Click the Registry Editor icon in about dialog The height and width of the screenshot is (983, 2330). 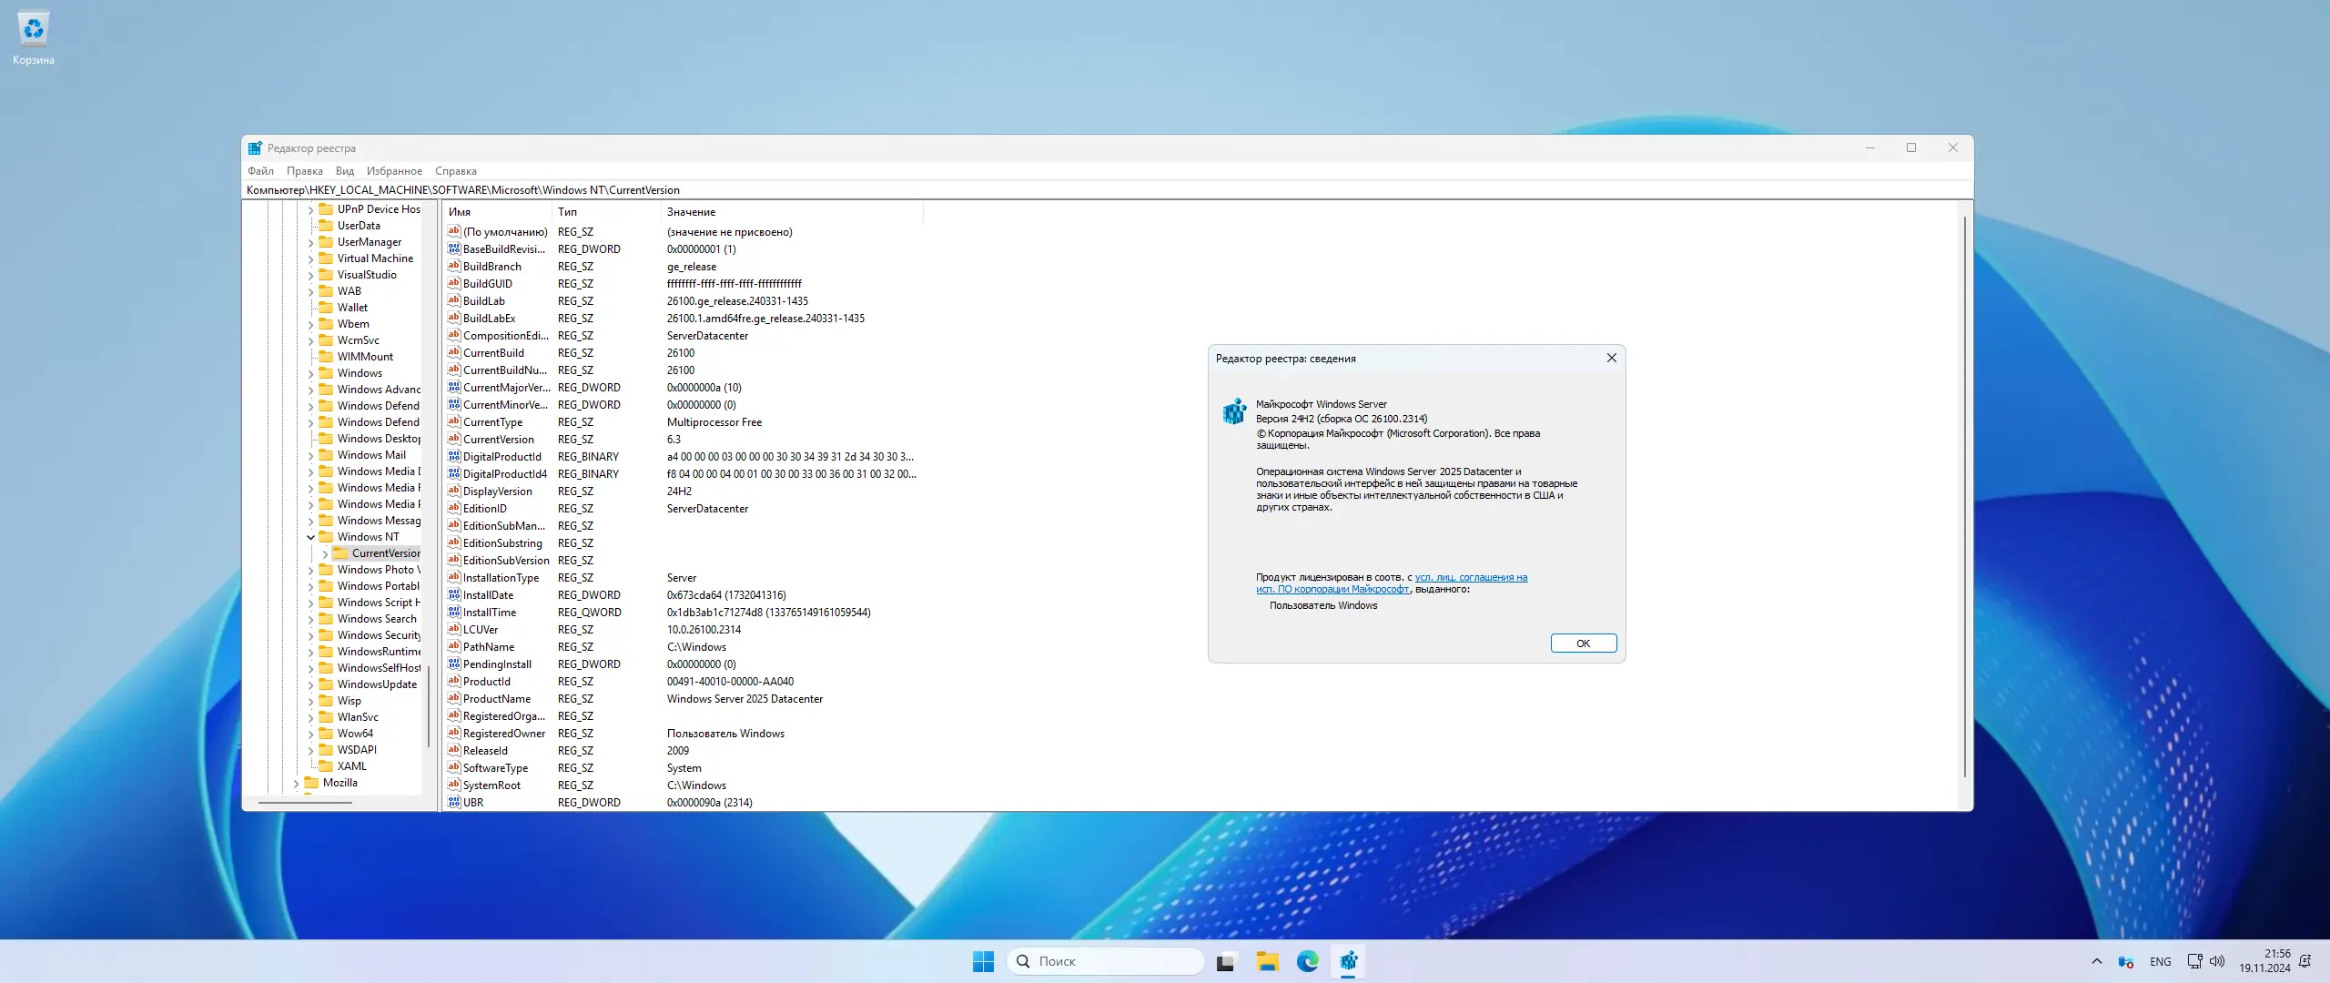click(1234, 412)
